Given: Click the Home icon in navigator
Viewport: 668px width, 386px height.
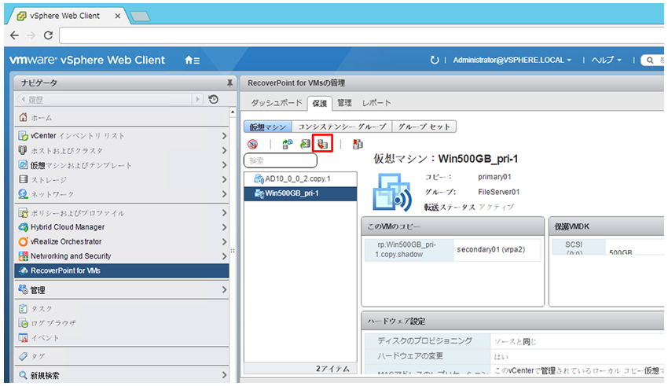Looking at the screenshot, I should click(x=23, y=116).
